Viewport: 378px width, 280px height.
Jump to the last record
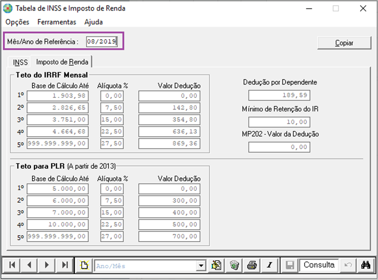pyautogui.click(x=65, y=265)
